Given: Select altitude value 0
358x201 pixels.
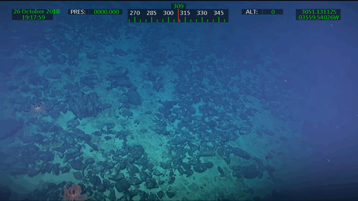Looking at the screenshot, I should 273,12.
